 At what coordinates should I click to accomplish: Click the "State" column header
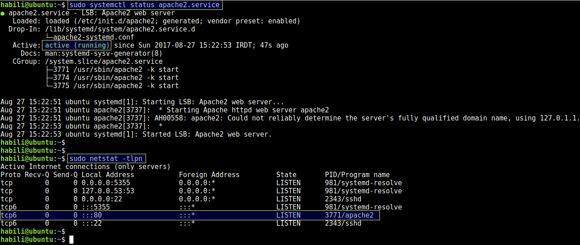(x=286, y=175)
